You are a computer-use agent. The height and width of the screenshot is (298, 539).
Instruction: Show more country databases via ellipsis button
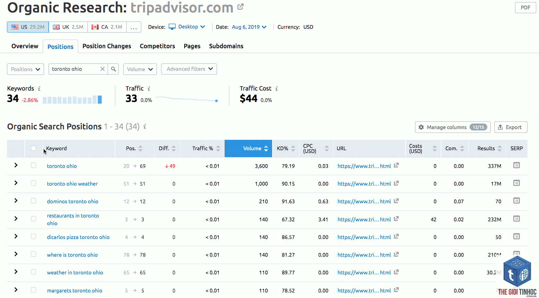click(x=134, y=27)
